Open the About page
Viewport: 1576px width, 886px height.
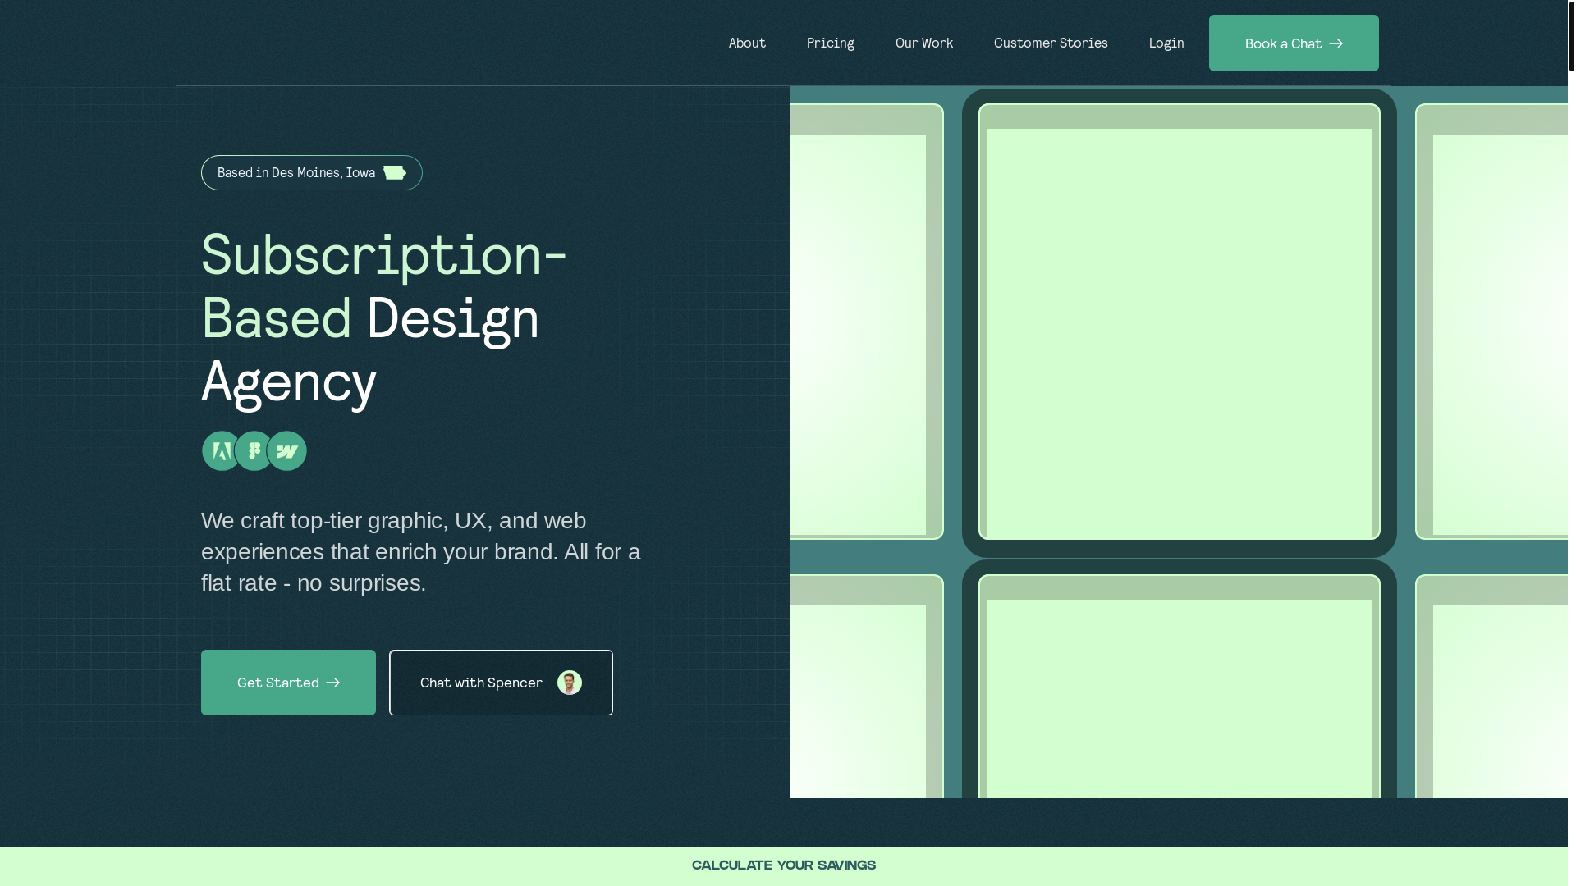pyautogui.click(x=746, y=43)
